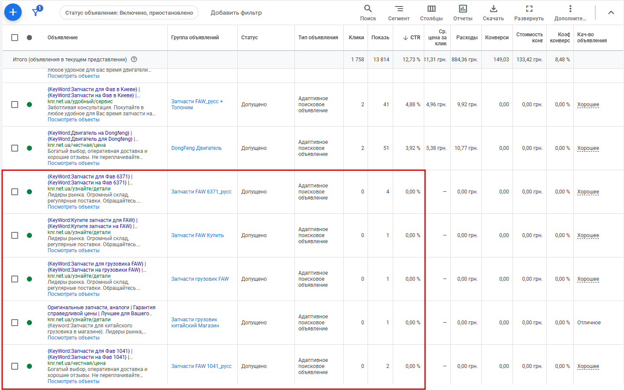624x390 pixels.
Task: Sort by the Конверсии column header
Action: (x=497, y=38)
